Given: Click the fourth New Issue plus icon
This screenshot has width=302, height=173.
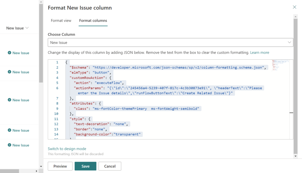Looking at the screenshot, I should click(9, 130).
